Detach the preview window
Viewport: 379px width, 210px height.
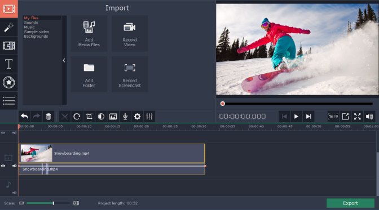[345, 117]
